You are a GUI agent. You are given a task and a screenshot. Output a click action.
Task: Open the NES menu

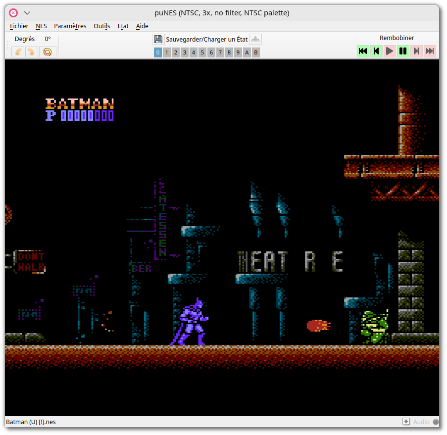(x=41, y=26)
